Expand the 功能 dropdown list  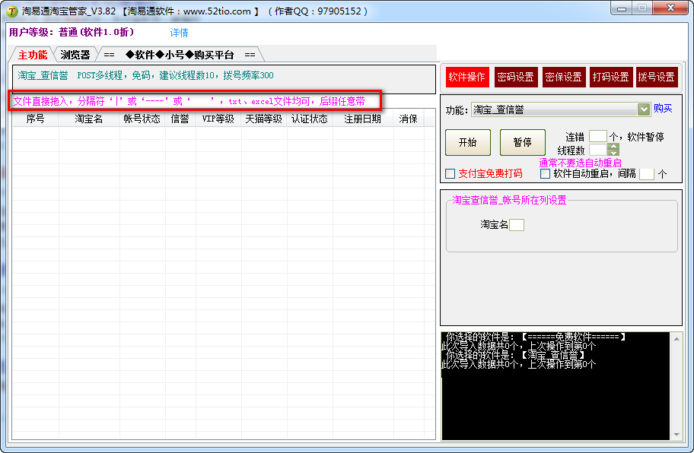(x=644, y=109)
